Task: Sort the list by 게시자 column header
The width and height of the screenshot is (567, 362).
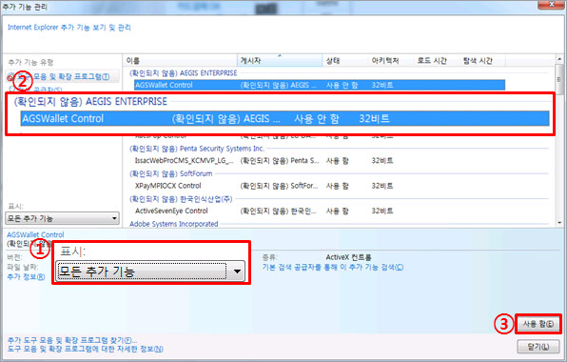Action: click(x=280, y=60)
